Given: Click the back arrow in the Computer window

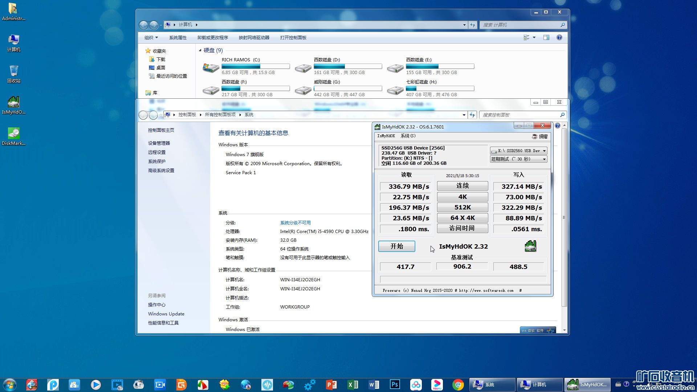Looking at the screenshot, I should click(x=144, y=25).
